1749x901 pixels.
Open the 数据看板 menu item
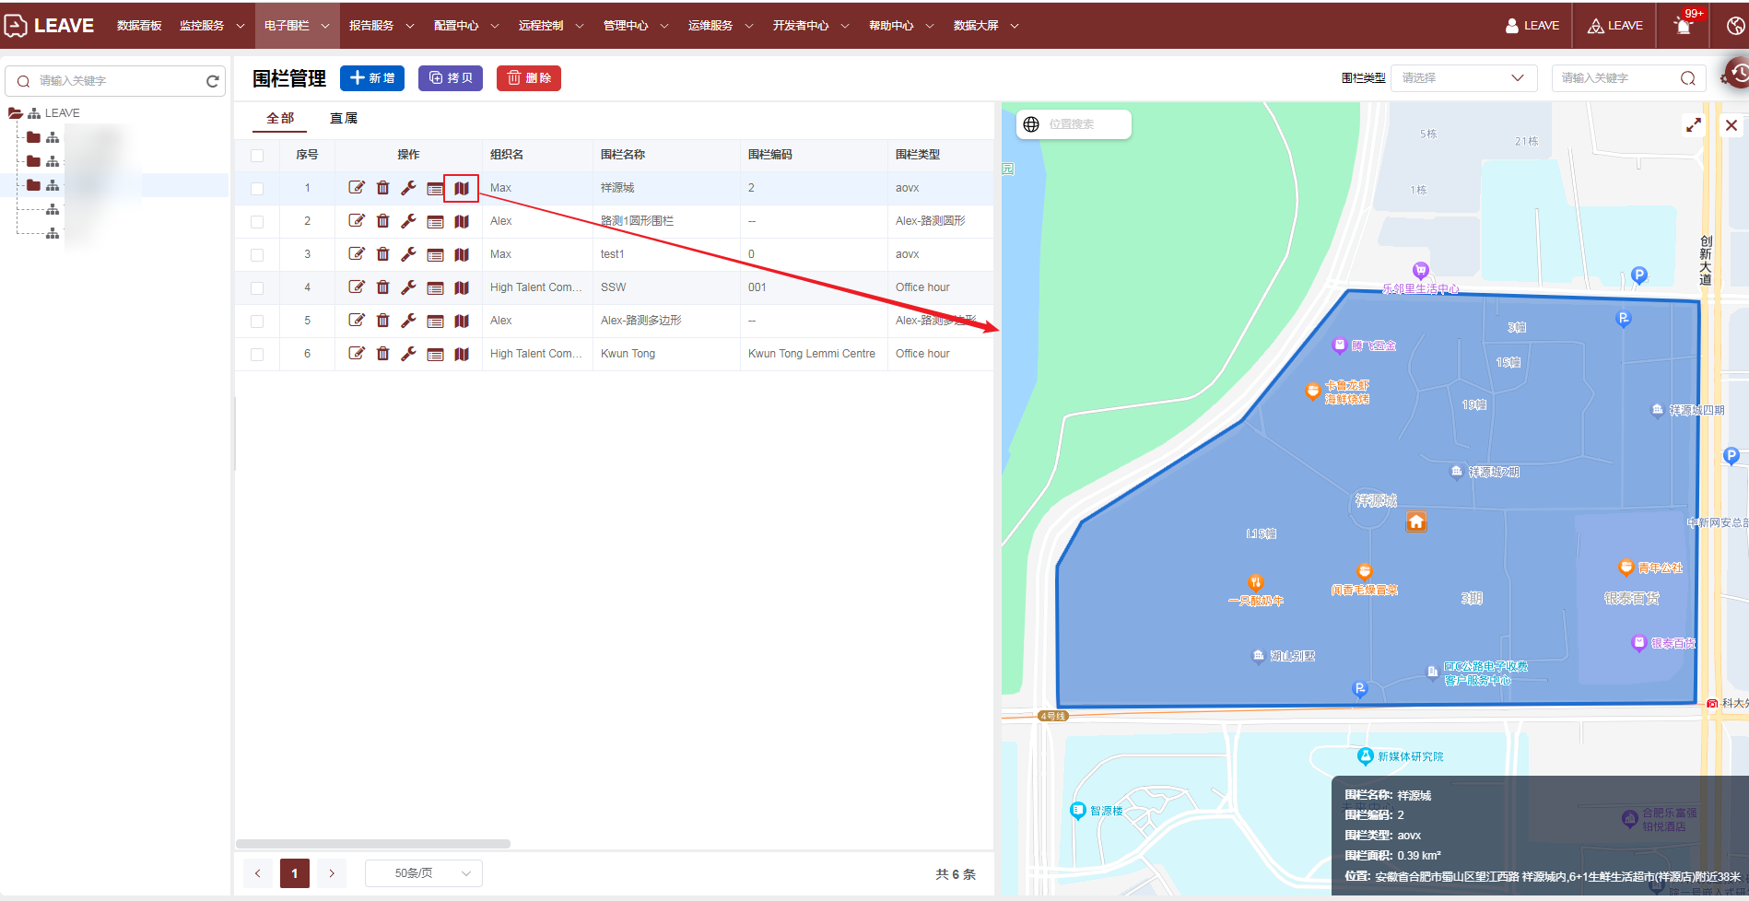coord(139,26)
